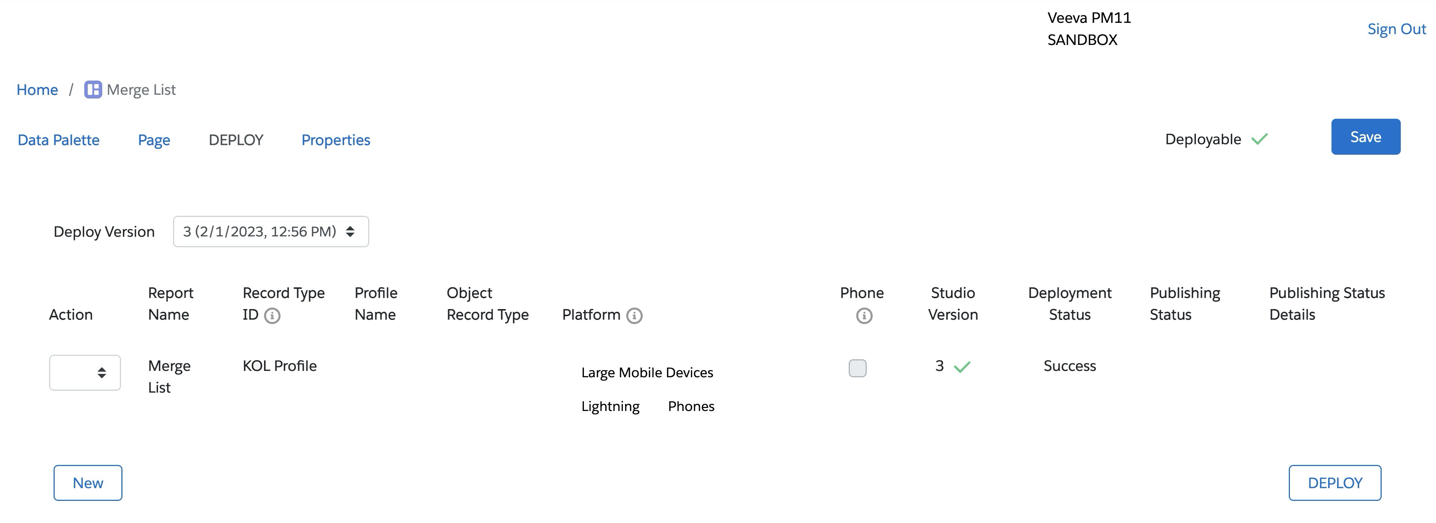Go to the Properties tab
Image resolution: width=1436 pixels, height=523 pixels.
[336, 140]
